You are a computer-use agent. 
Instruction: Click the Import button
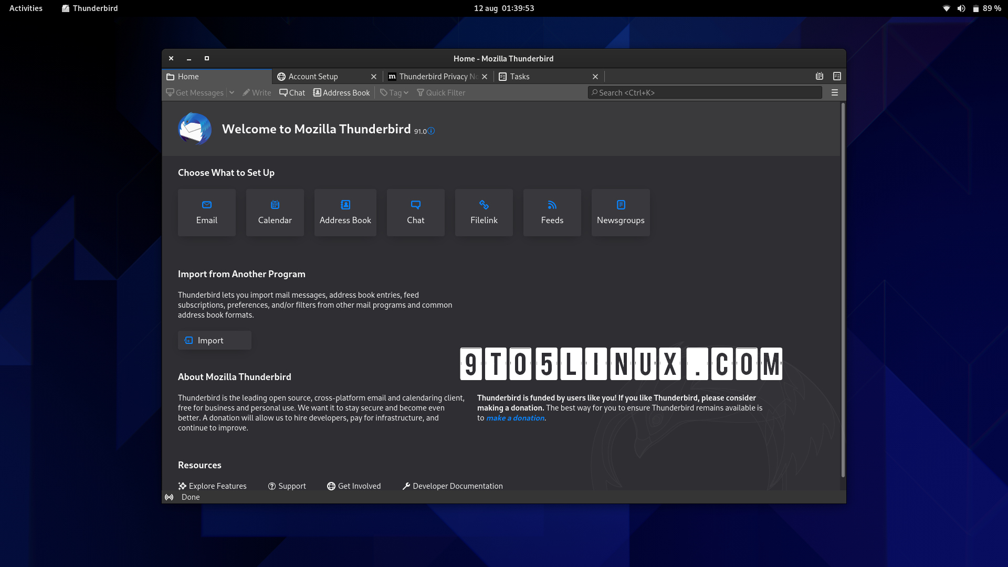215,340
